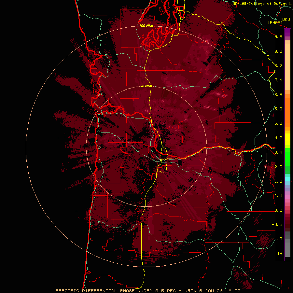293x293 pixels.
Task: Click the 50 NMI range ring label
Action: coord(146,86)
